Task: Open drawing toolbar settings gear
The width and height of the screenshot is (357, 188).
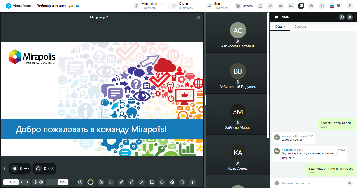Action: point(80,182)
